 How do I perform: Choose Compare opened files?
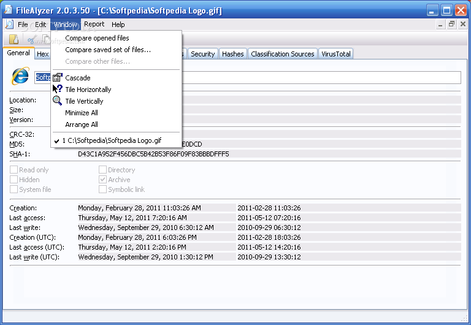117,38
